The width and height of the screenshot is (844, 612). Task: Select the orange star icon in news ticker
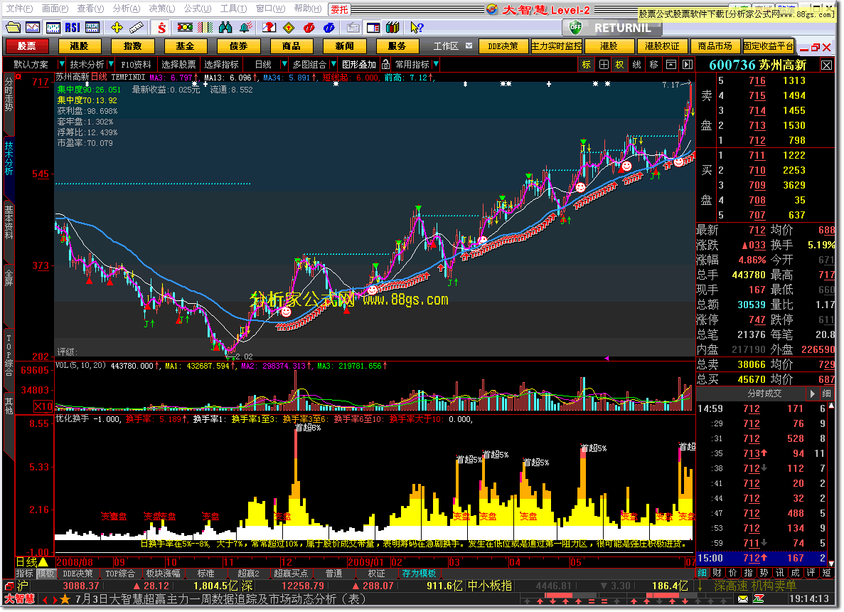click(65, 598)
